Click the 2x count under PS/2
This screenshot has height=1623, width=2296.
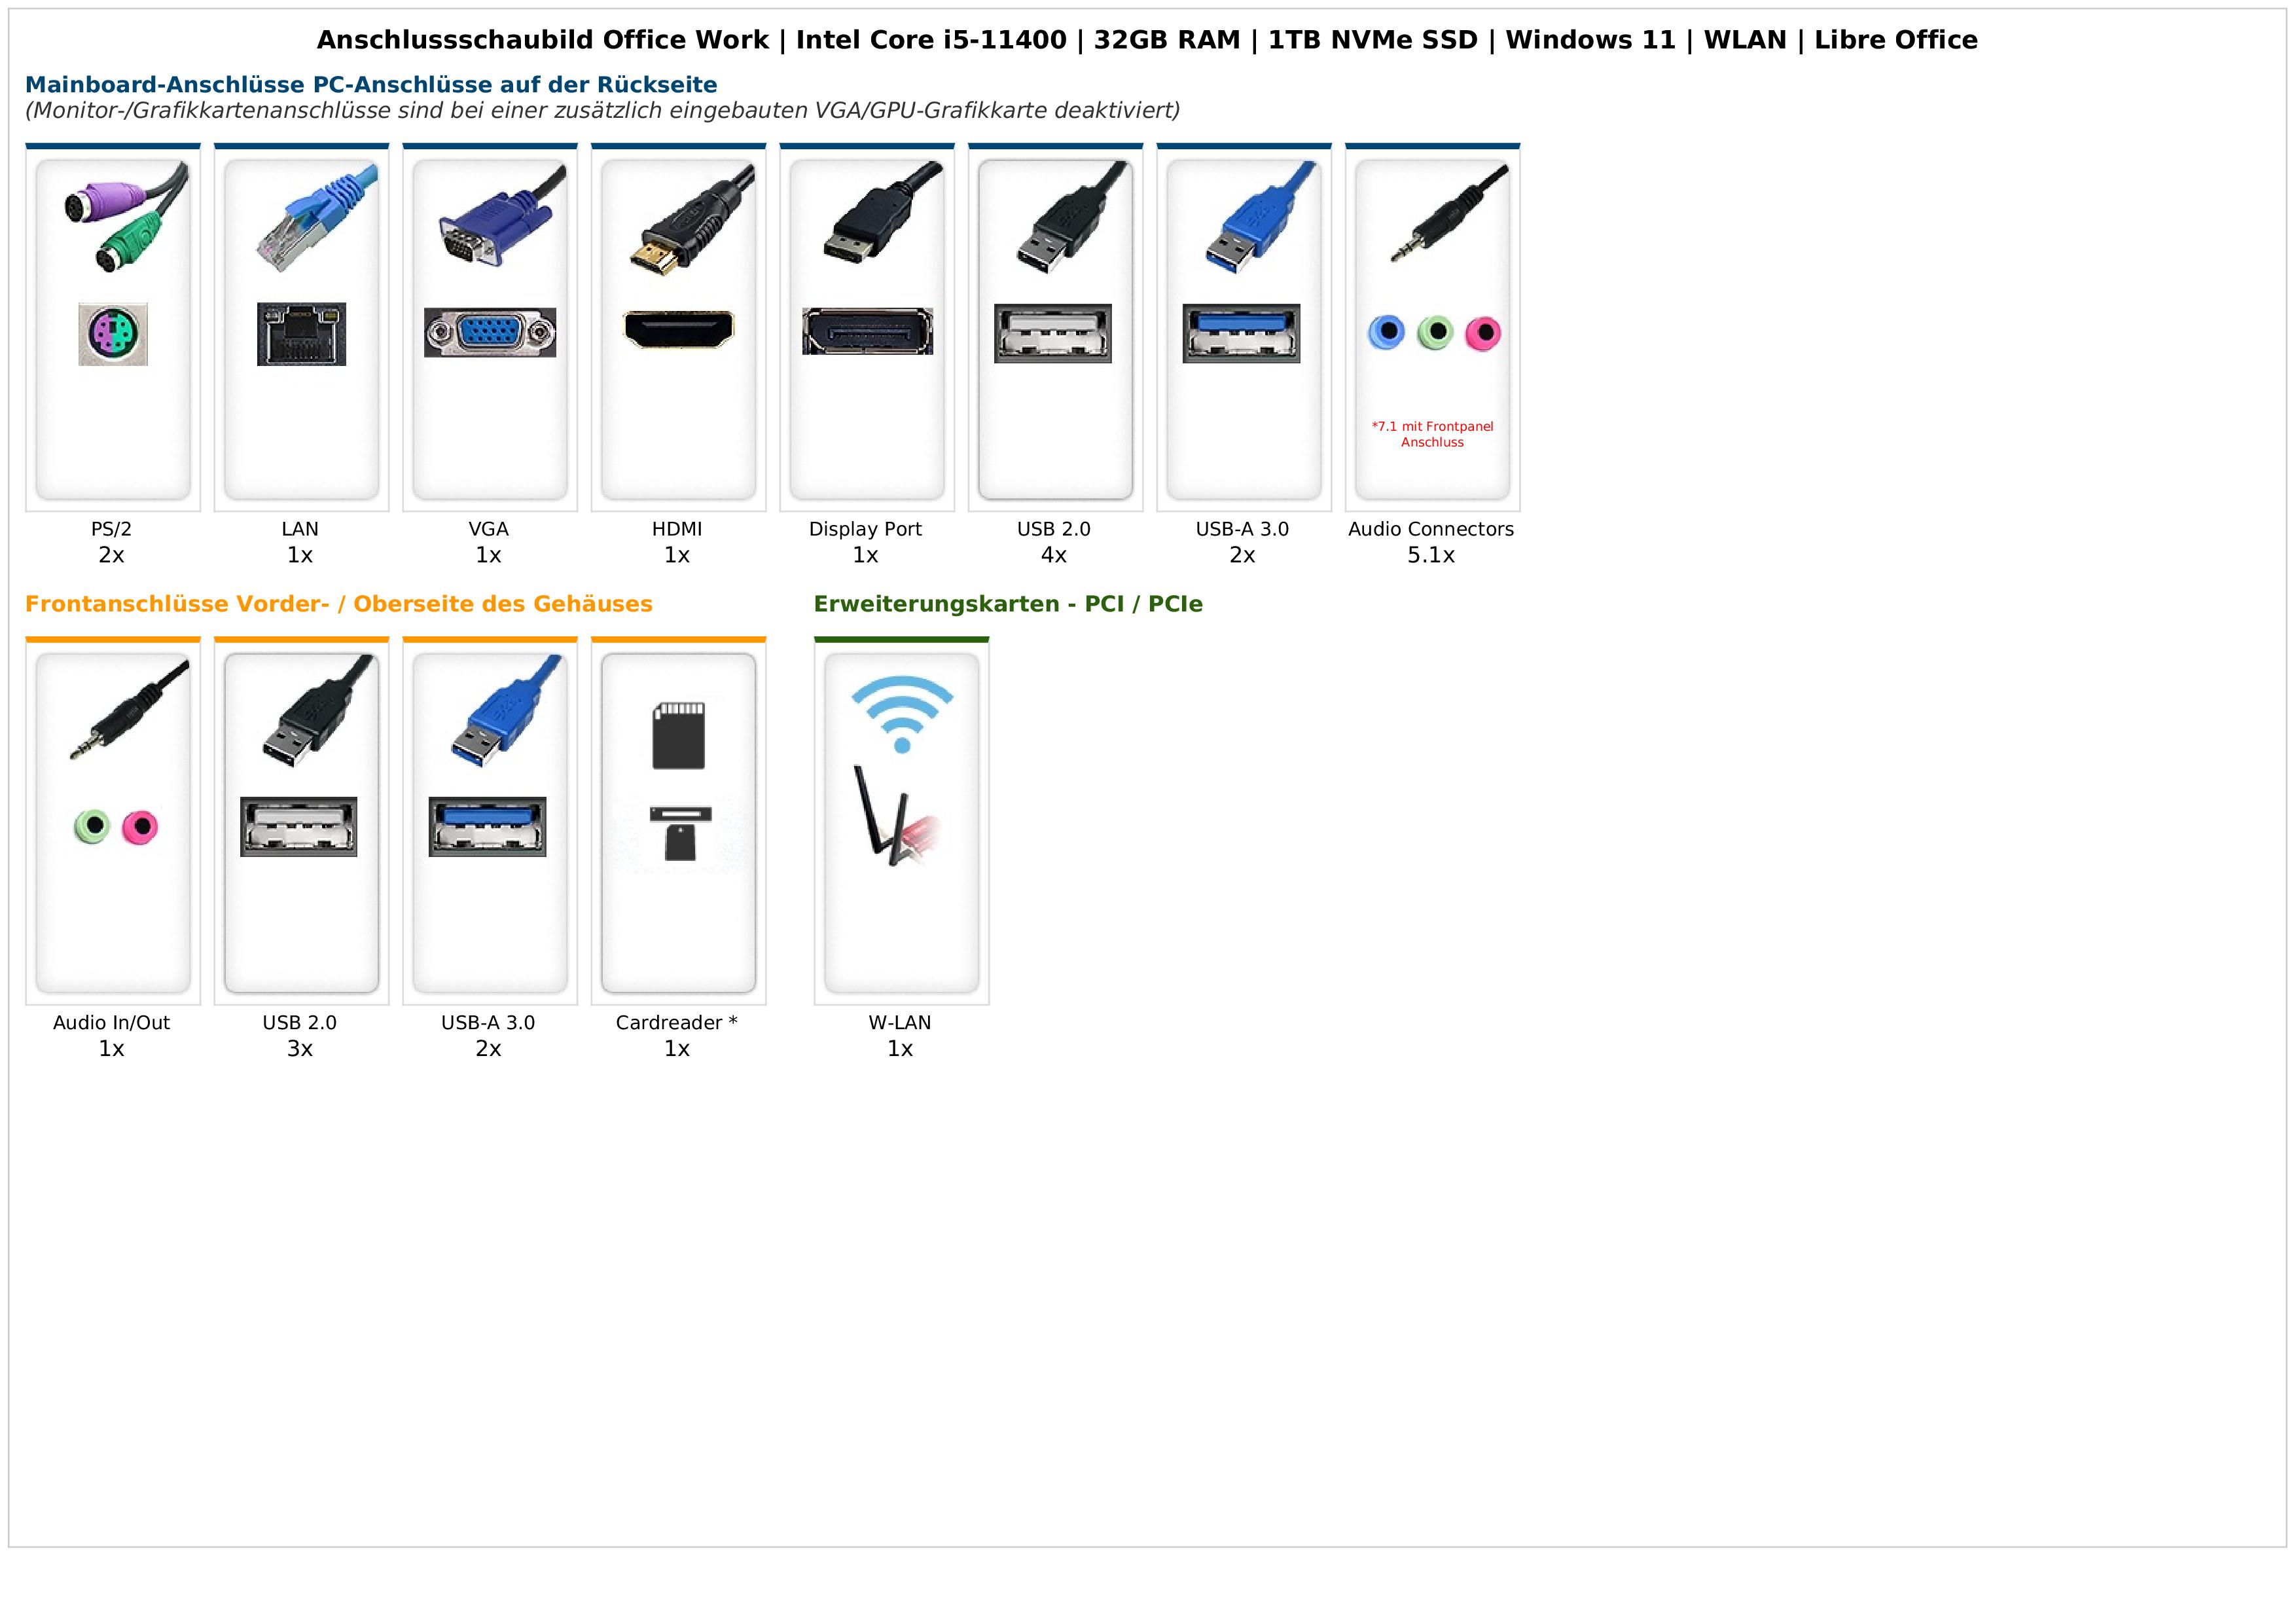click(x=111, y=555)
